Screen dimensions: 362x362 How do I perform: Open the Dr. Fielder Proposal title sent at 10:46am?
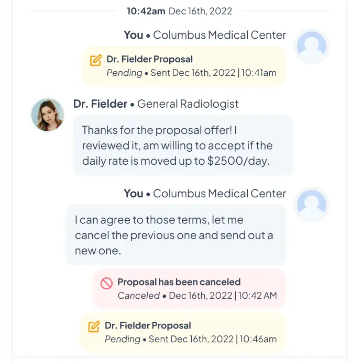148,325
